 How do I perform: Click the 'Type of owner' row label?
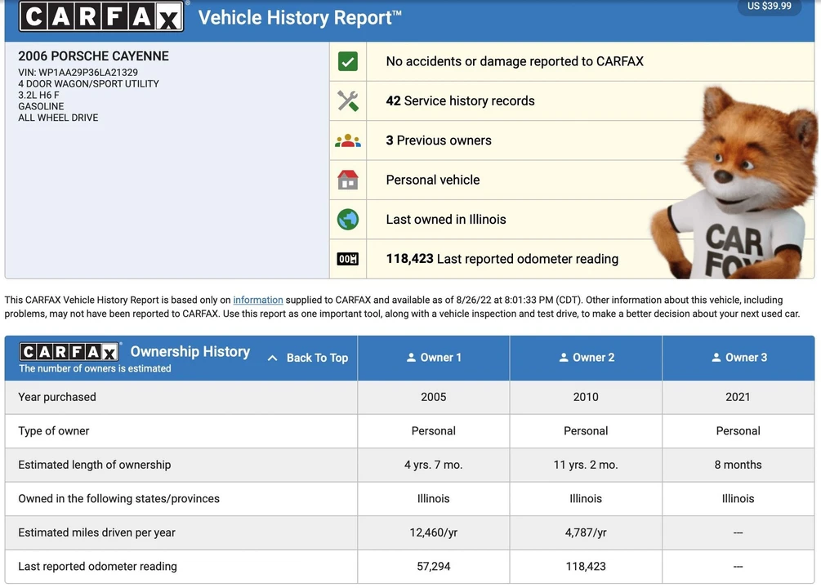click(x=53, y=431)
